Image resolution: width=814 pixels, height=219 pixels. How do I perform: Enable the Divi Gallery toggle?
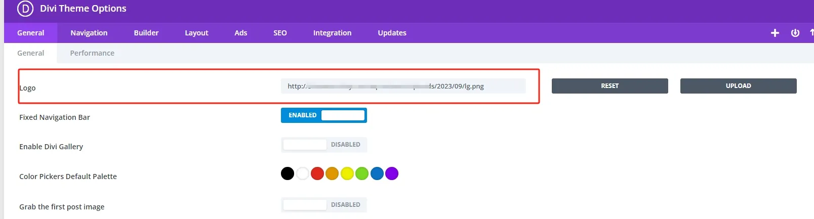(x=324, y=145)
